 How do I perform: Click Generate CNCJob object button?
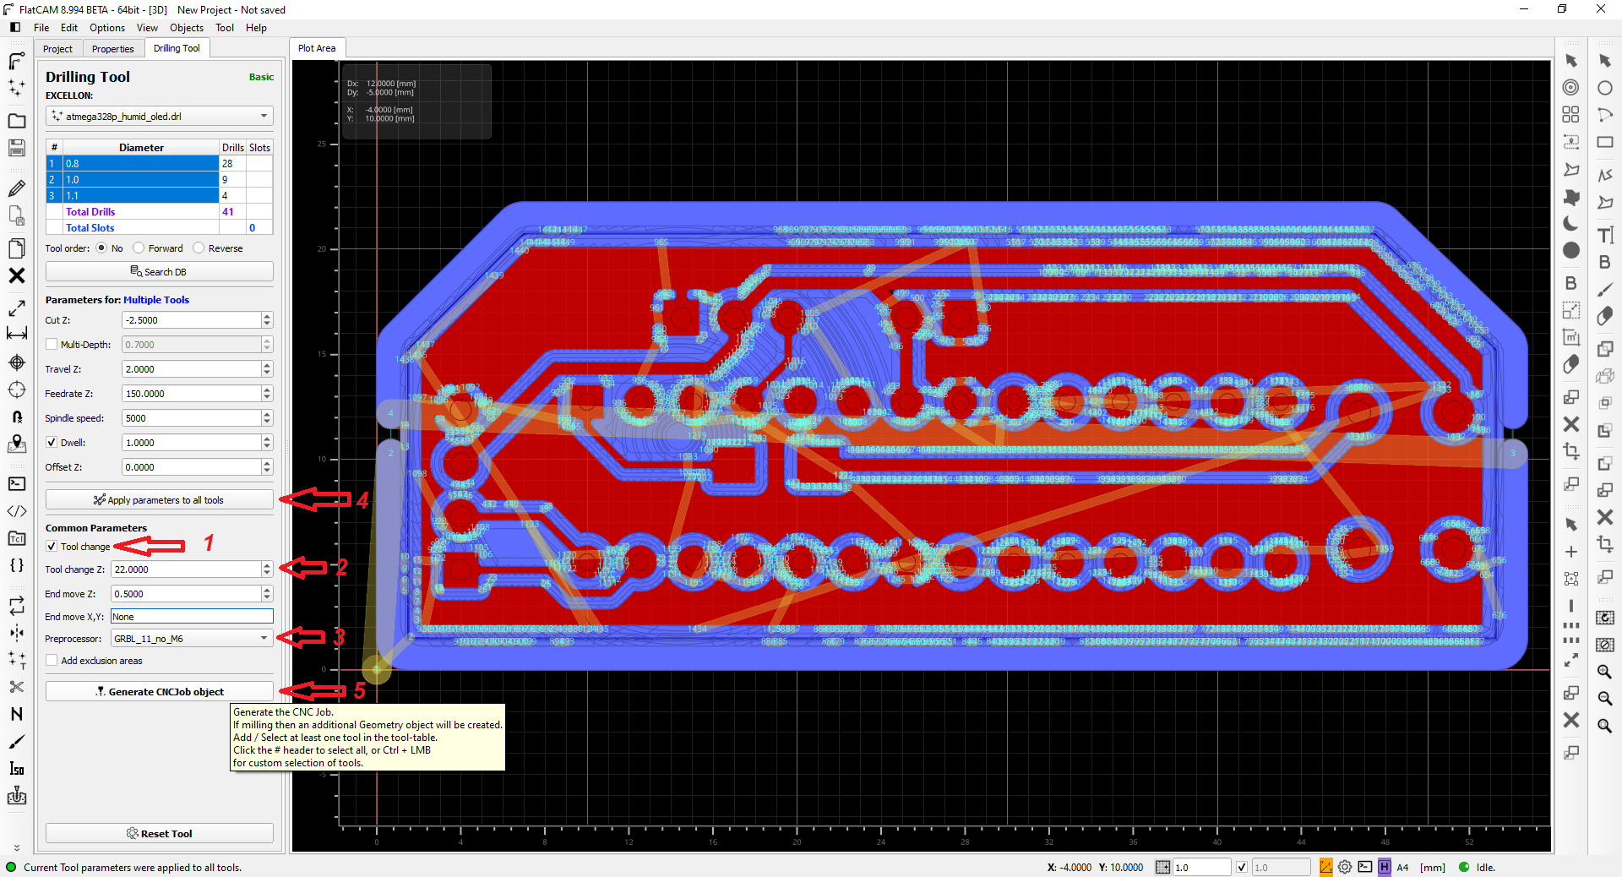160,691
